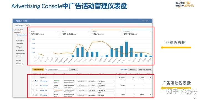Open the Filter by dropdown
The height and width of the screenshot is (100, 203).
73,69
